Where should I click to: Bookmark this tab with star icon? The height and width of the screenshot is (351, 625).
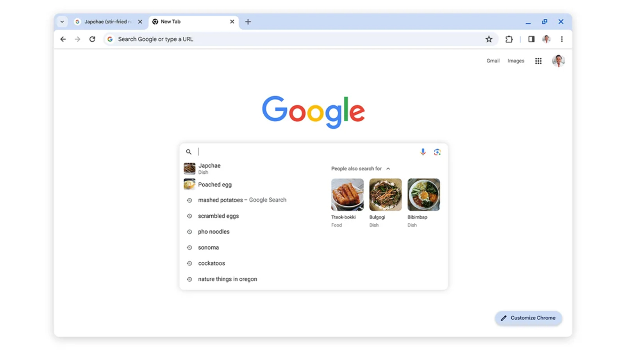(x=489, y=39)
